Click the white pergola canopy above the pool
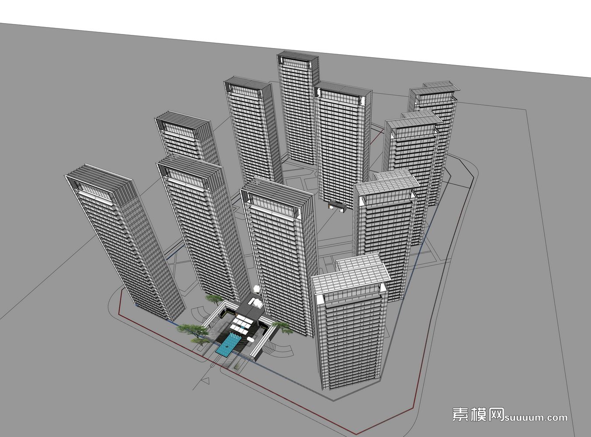The width and height of the screenshot is (591, 437). point(241,324)
